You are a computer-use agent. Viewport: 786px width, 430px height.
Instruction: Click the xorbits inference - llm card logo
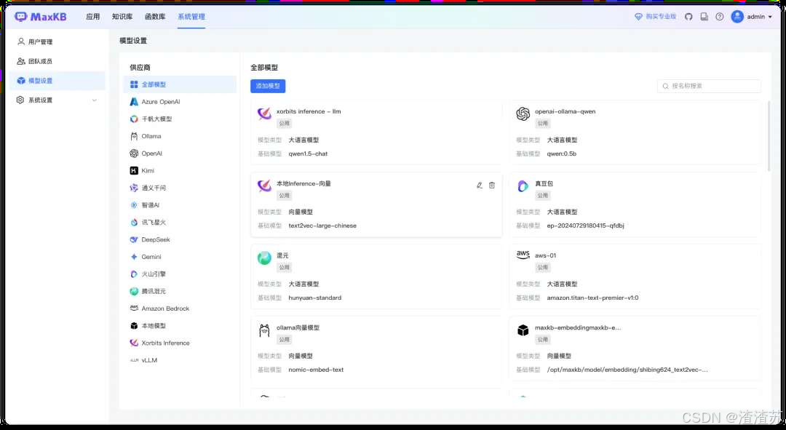click(x=264, y=114)
